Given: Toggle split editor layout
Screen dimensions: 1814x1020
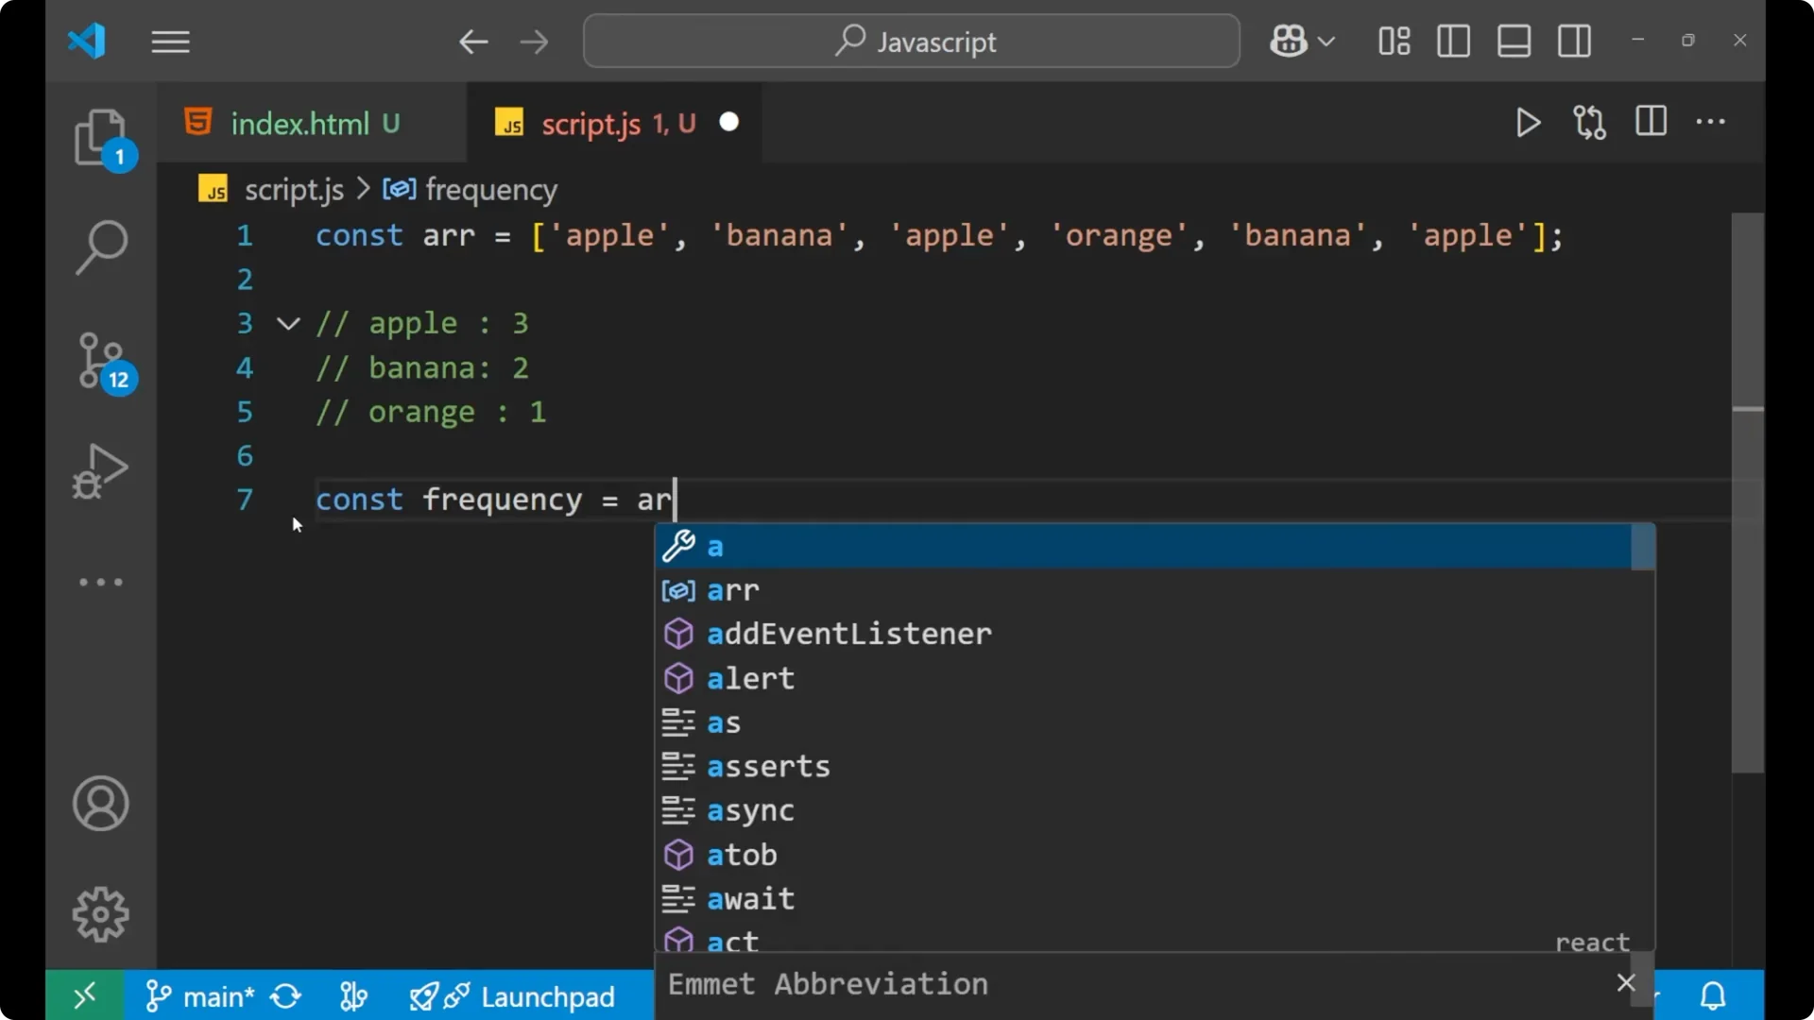Looking at the screenshot, I should 1651,122.
